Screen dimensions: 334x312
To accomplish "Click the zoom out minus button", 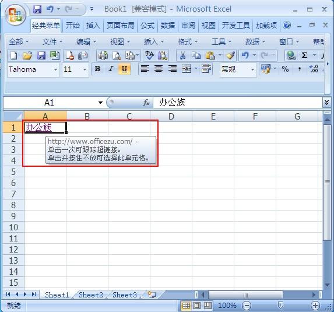I will [x=247, y=306].
